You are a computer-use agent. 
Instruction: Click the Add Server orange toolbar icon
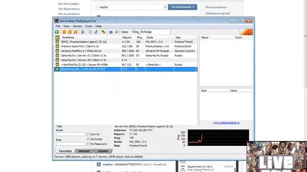click(x=64, y=32)
